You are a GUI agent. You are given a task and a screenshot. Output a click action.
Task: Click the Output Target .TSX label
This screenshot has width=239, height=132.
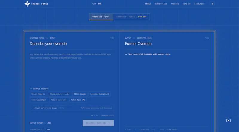tap(40, 123)
